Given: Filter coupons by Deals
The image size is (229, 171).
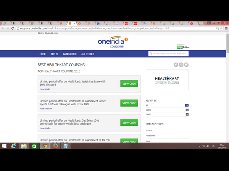Looking at the screenshot, I should 148,114.
